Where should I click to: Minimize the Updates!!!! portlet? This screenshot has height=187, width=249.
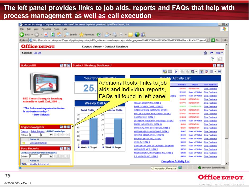(65, 65)
